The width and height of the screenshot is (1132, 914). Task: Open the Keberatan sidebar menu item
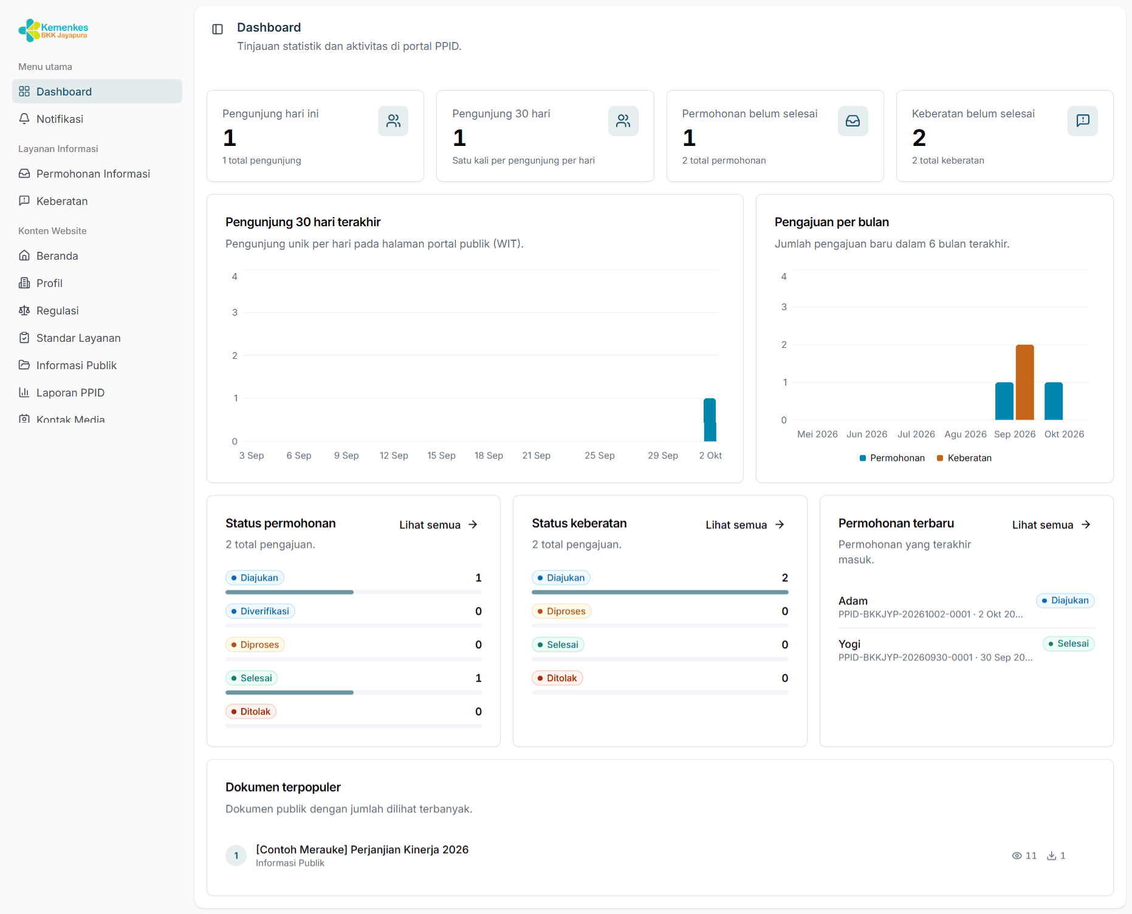click(x=97, y=201)
